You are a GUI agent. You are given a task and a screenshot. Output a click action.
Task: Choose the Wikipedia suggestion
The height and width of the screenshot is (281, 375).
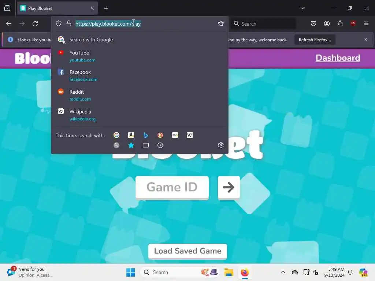(140, 115)
